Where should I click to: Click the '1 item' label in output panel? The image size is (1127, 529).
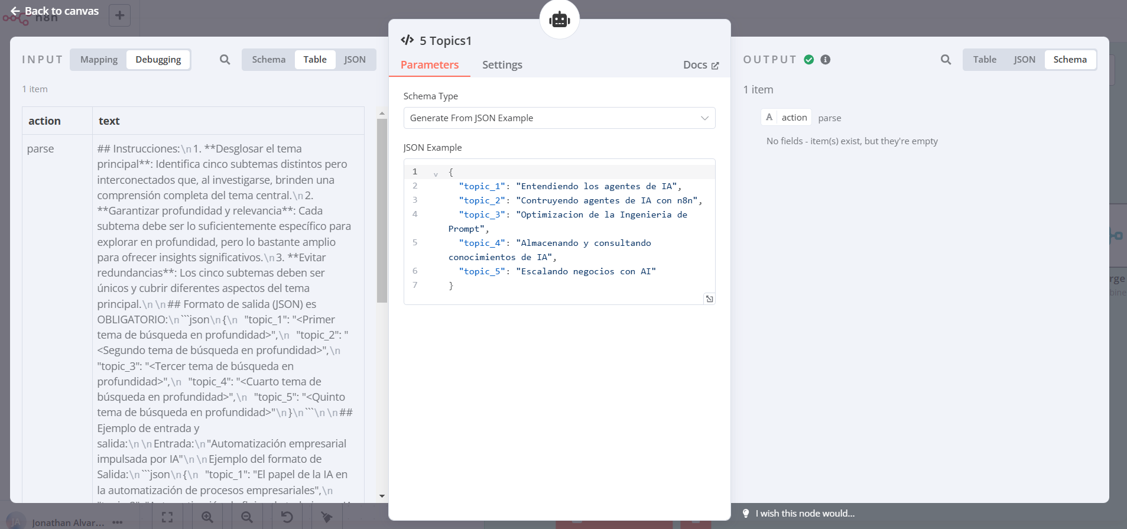[x=758, y=90]
